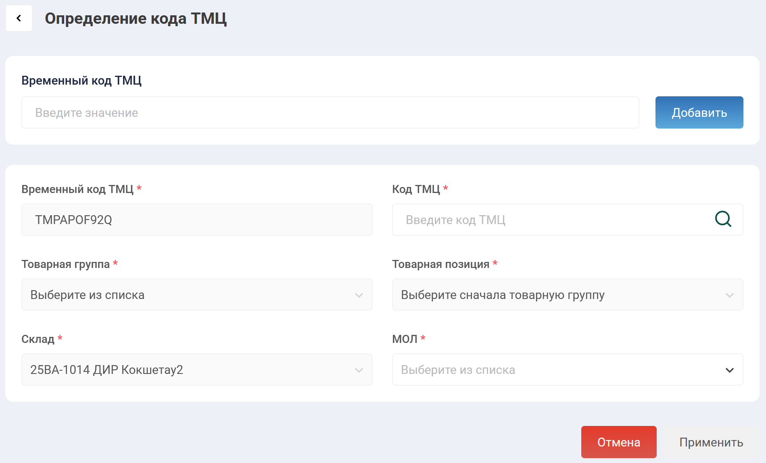766x463 pixels.
Task: Open the МОЛ list using its chevron arrow
Action: pos(729,370)
